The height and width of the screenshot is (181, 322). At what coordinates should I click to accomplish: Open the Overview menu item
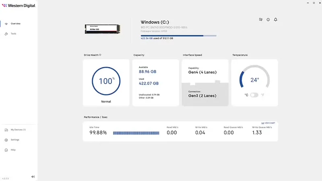pos(15,24)
